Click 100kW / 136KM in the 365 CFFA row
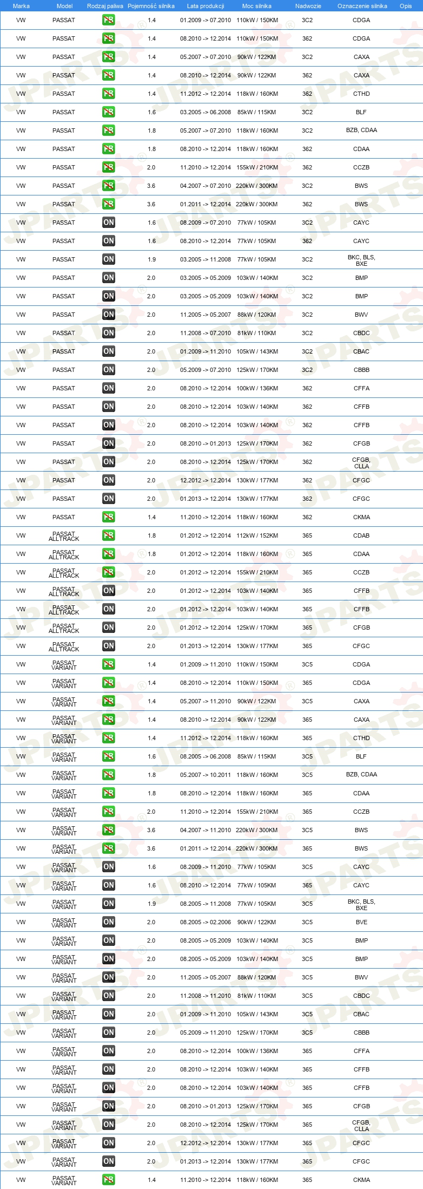Image resolution: width=423 pixels, height=1189 pixels. [257, 1051]
